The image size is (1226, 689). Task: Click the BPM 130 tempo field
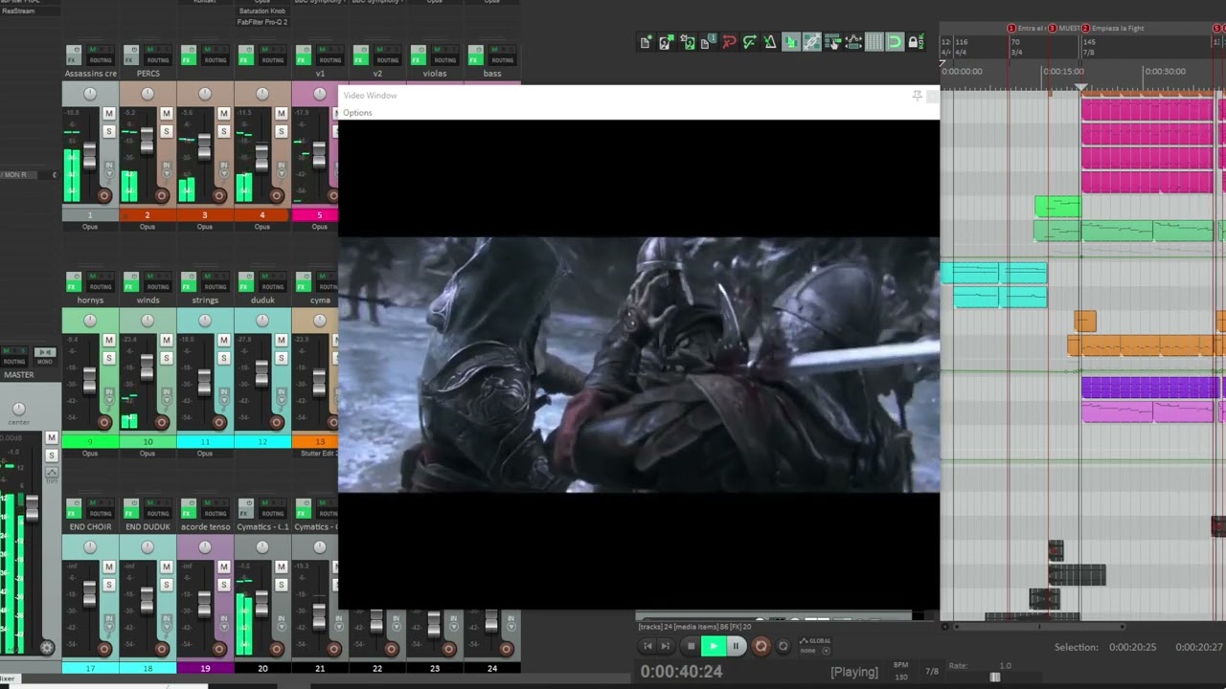900,671
